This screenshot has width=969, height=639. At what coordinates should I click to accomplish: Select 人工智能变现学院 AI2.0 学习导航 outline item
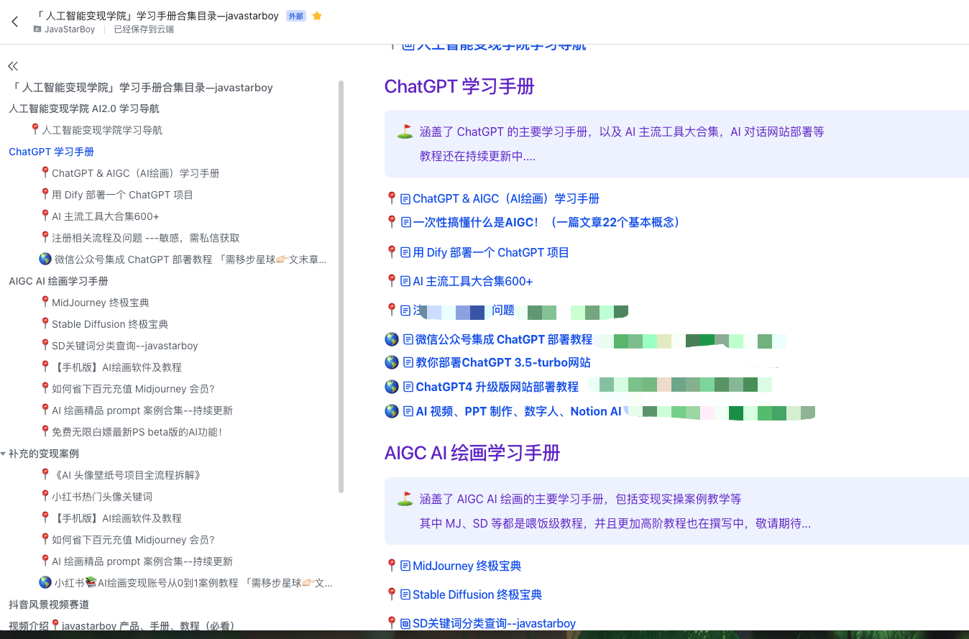pos(84,109)
